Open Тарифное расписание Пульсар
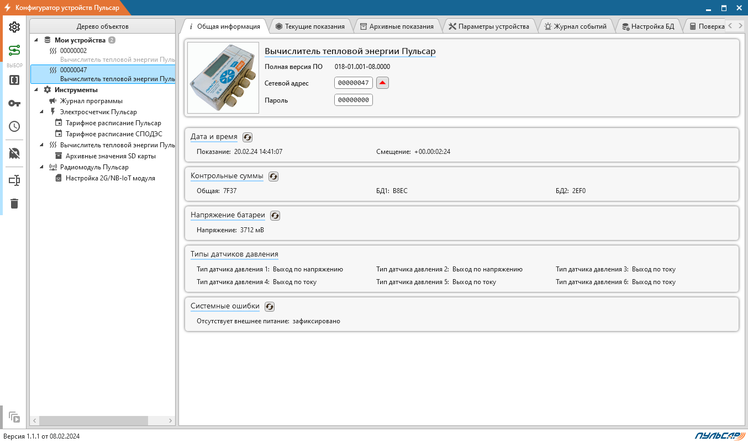 tap(113, 123)
